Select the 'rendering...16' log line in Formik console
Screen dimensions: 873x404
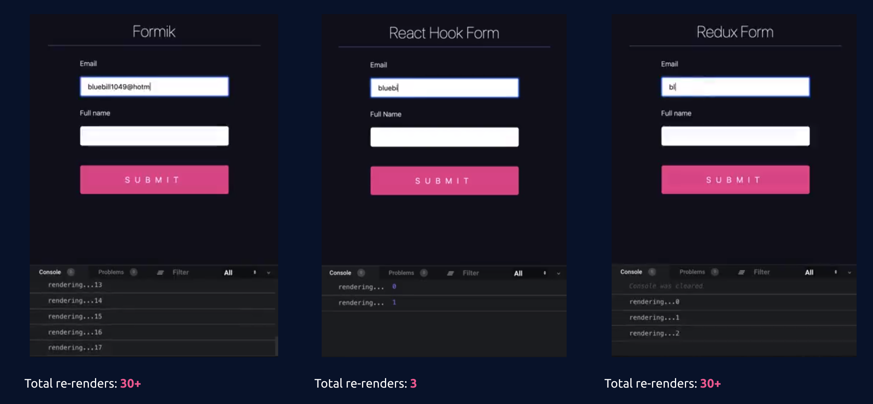[x=153, y=332]
